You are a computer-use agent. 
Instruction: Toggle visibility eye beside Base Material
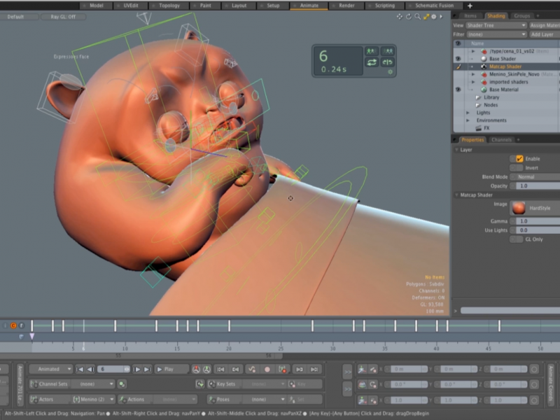pyautogui.click(x=457, y=90)
